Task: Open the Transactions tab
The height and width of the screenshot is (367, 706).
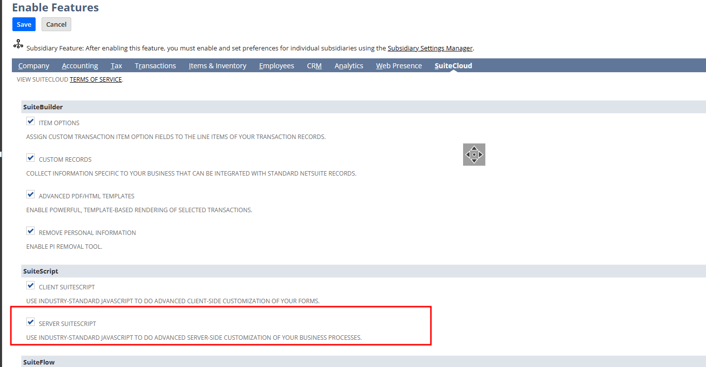Action: click(155, 66)
